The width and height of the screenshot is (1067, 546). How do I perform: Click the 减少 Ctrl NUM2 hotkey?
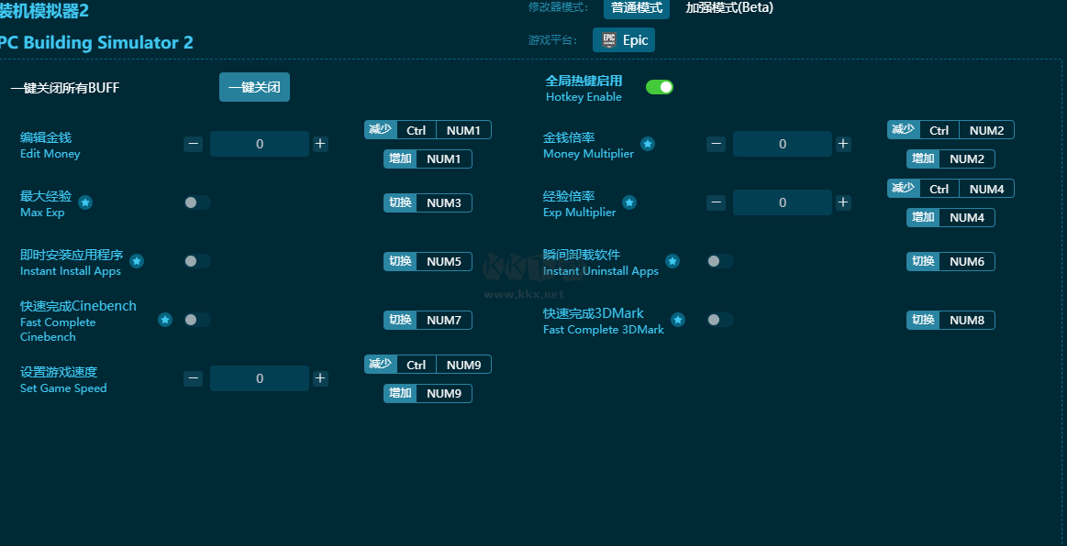[950, 130]
